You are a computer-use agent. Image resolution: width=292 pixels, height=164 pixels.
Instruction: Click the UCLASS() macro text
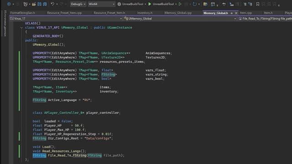(x=32, y=23)
